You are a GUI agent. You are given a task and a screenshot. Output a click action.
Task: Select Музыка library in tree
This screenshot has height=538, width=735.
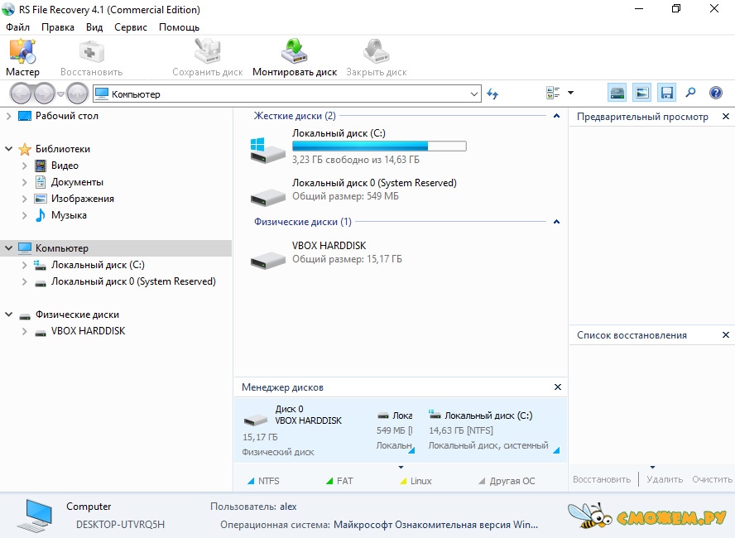69,215
